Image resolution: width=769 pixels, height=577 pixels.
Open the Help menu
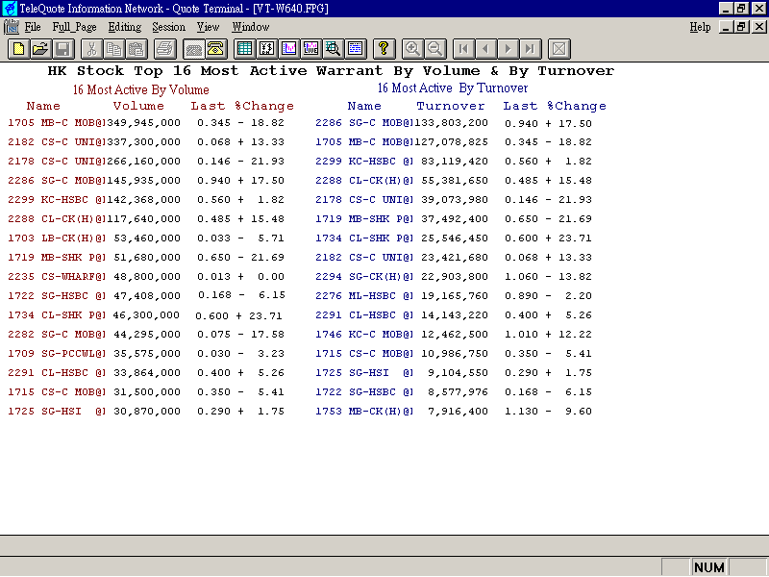[700, 27]
